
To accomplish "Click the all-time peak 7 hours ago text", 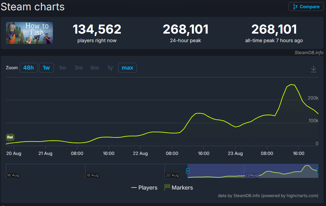I will (274, 41).
